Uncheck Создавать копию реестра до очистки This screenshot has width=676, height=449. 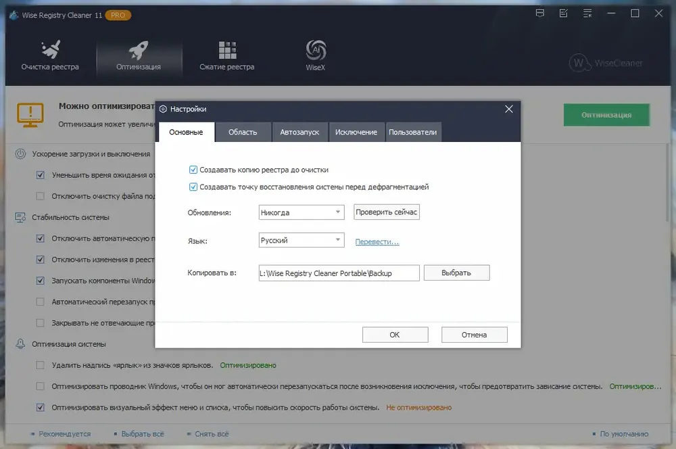coord(193,170)
